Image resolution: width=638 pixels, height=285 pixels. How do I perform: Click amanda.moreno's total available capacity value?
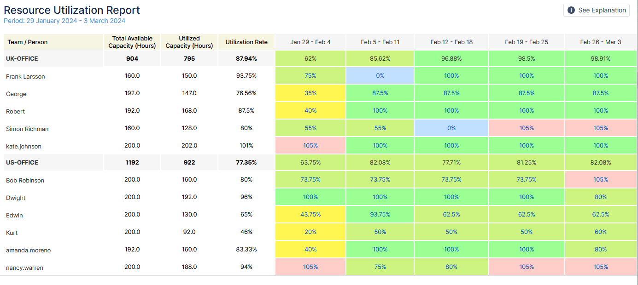[x=132, y=249]
